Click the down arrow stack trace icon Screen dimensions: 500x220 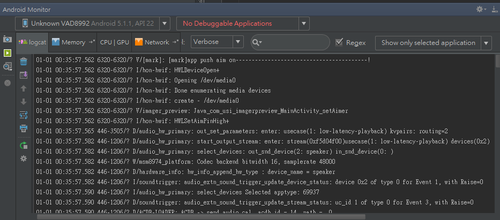24,102
